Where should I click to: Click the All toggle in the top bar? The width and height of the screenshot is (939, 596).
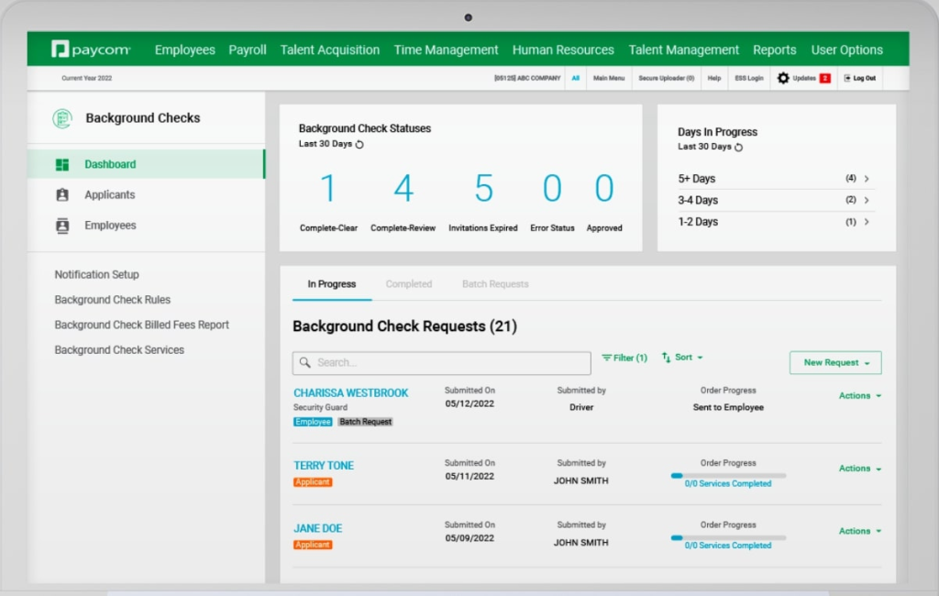pos(576,78)
